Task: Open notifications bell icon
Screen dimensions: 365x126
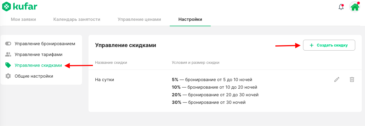Action: [x=341, y=7]
